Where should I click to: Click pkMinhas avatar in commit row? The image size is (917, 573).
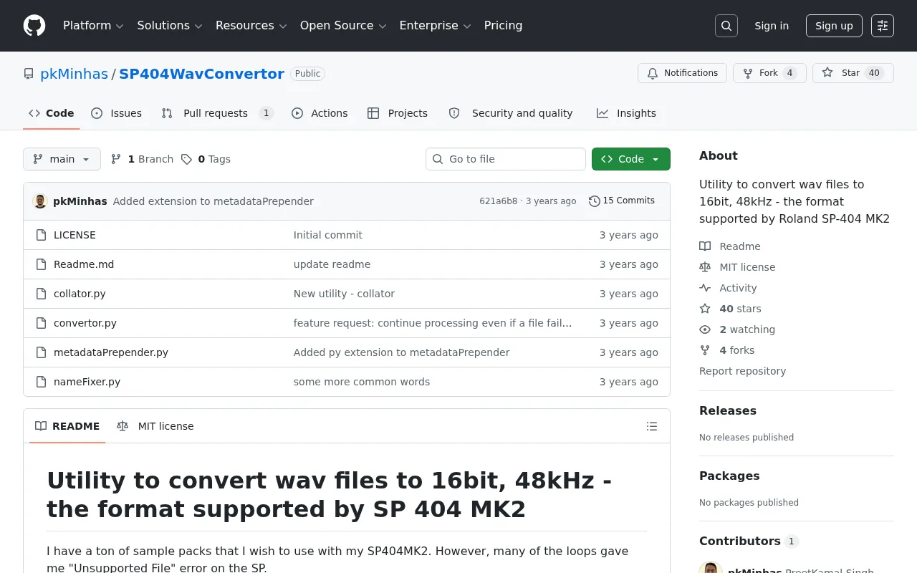point(40,201)
